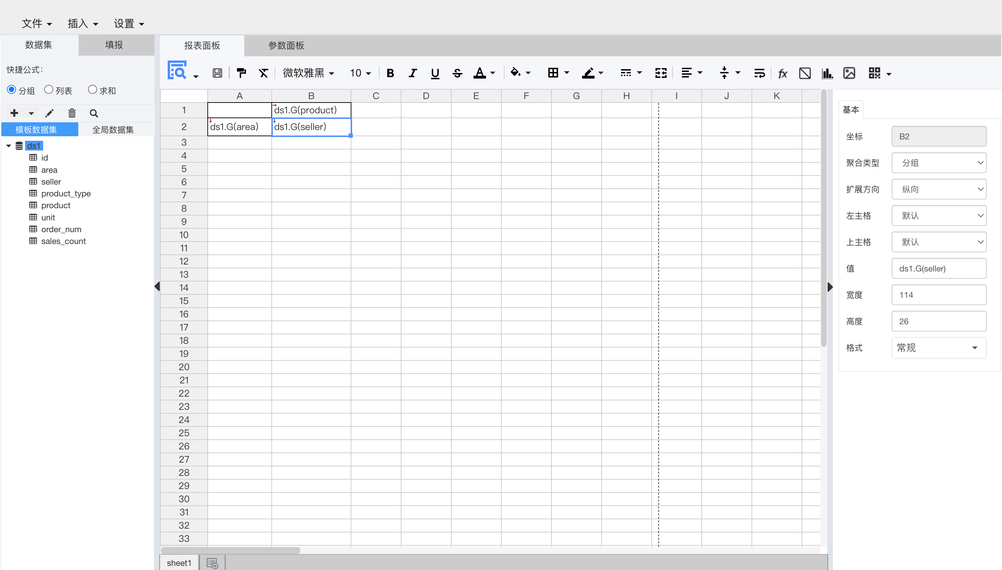Open the 上主格 dropdown
Screen dimensions: 1002x570
click(x=939, y=242)
